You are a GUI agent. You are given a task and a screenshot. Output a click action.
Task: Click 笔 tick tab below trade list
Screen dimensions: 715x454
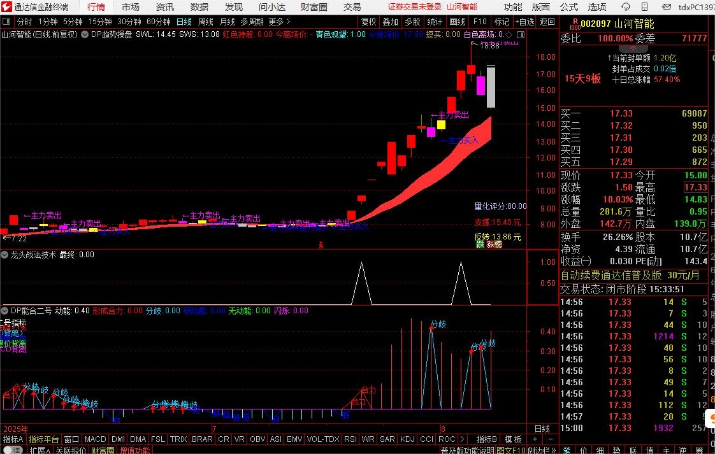point(567,450)
